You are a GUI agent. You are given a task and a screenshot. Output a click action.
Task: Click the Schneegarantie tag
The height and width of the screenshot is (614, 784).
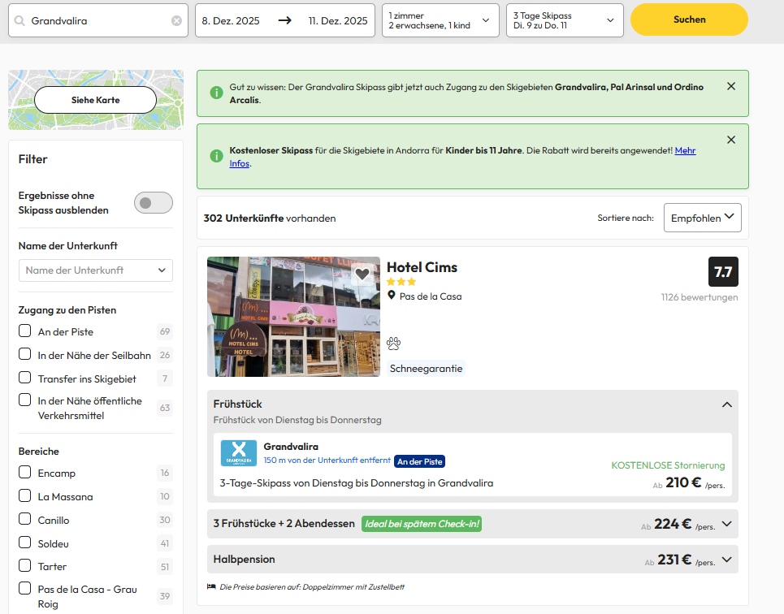pyautogui.click(x=426, y=369)
